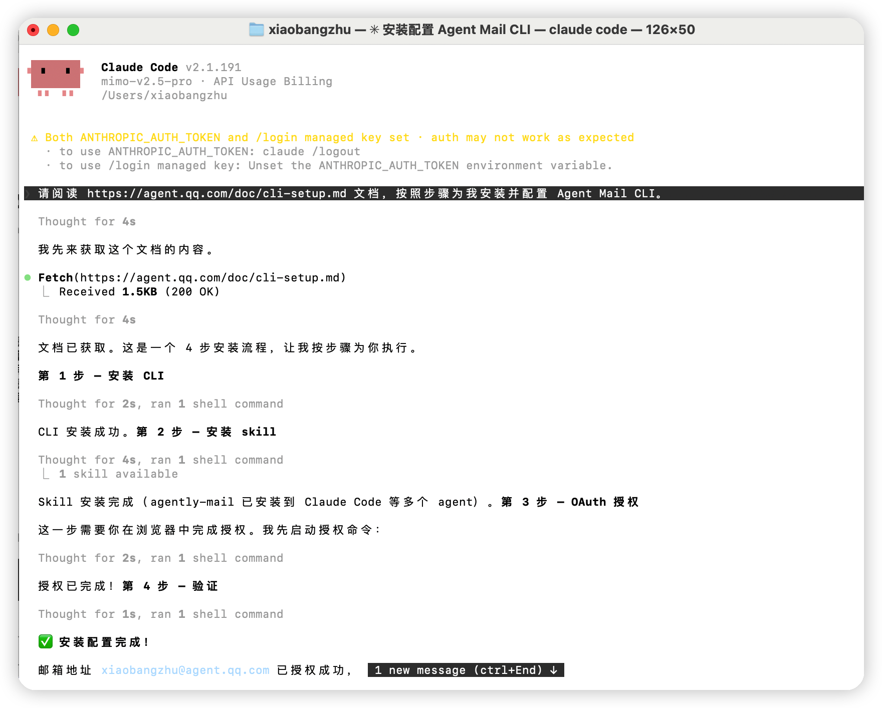Click the Fetch URL agent.qq.com/doc/cli-setup.md
Viewport: 882px width, 708px height.
[209, 277]
